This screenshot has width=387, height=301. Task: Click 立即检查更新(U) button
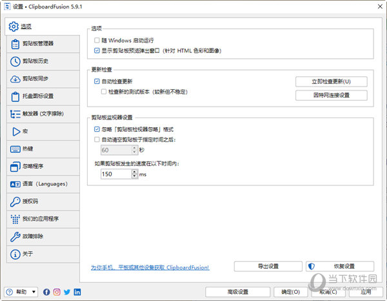tap(332, 81)
